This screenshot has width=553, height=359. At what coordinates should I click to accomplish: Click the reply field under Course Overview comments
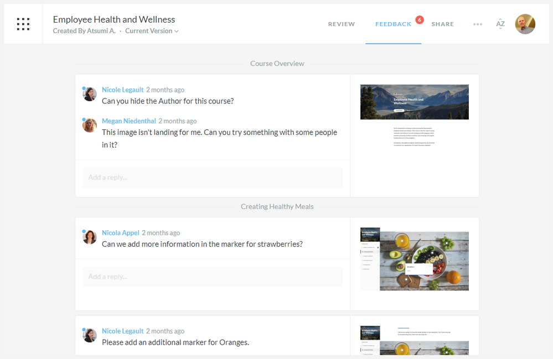click(213, 178)
